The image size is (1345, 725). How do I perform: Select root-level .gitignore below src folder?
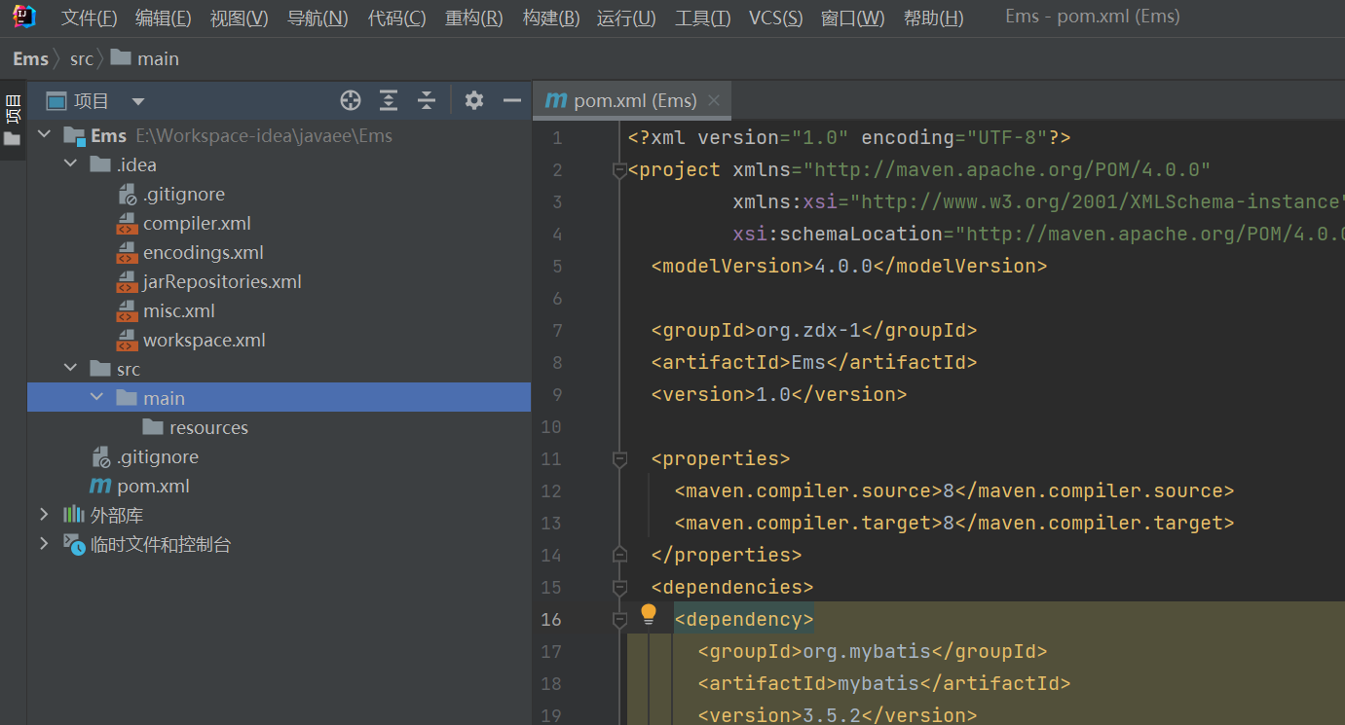click(158, 456)
